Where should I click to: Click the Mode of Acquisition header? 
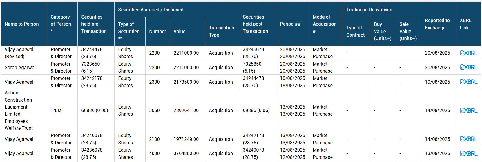tap(325, 24)
